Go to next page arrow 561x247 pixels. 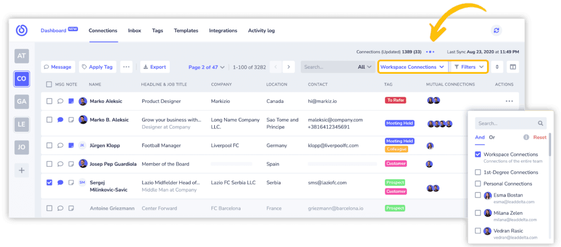coord(289,67)
